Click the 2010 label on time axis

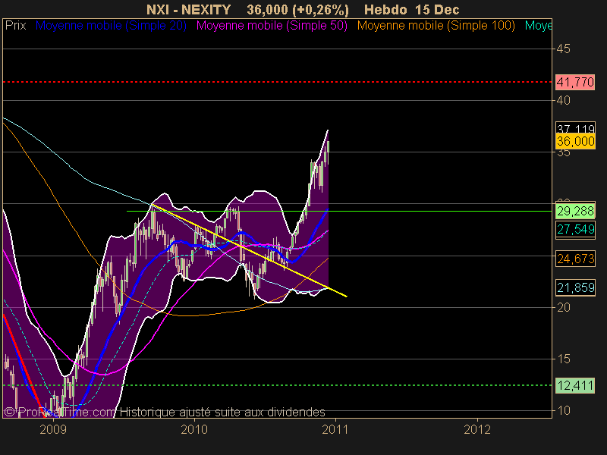[194, 429]
